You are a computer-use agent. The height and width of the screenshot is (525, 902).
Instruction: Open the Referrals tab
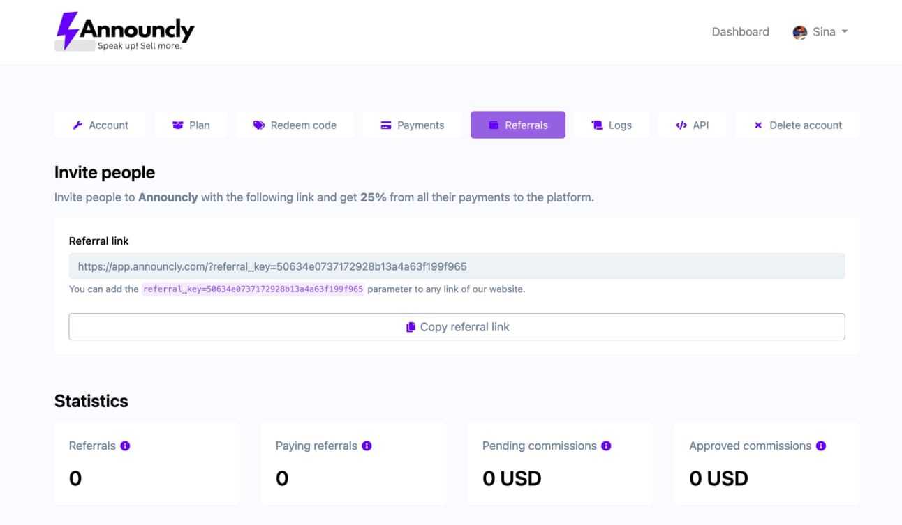click(x=518, y=125)
